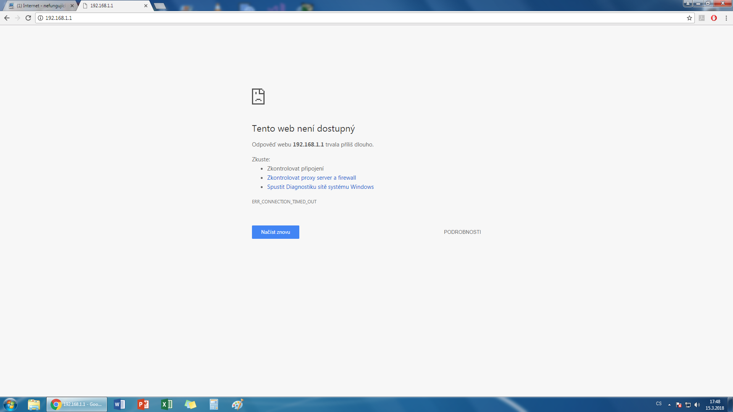
Task: Click Spustit Diagnostiku sítě systému Windows
Action: click(x=320, y=187)
